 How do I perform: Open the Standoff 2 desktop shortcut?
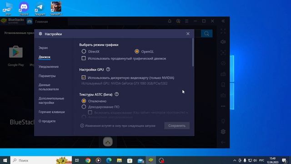[56, 9]
